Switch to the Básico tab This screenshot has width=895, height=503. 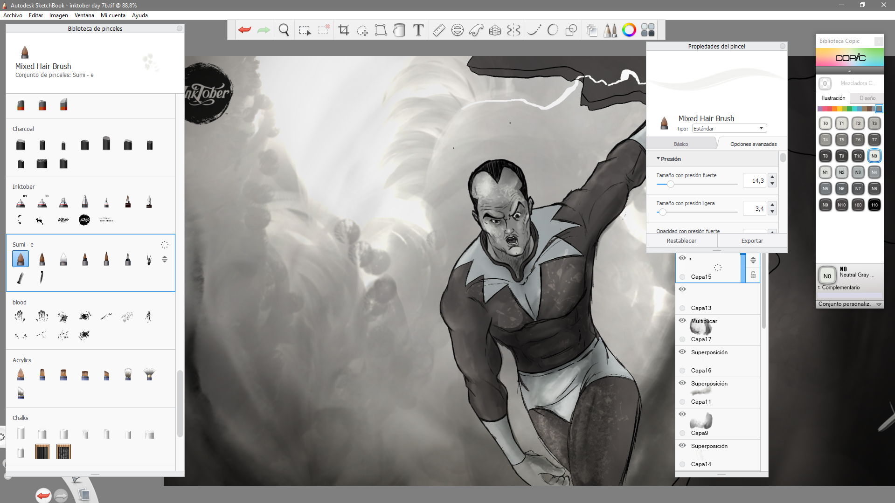click(x=680, y=144)
